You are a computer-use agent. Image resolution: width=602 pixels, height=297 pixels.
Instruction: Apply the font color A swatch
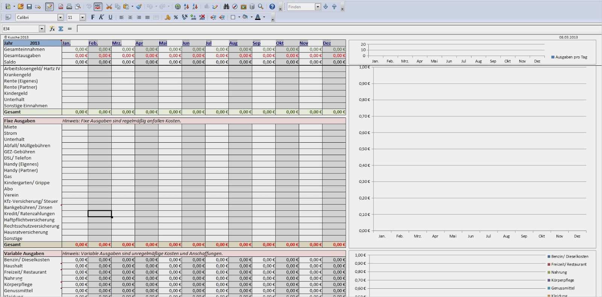[x=258, y=17]
